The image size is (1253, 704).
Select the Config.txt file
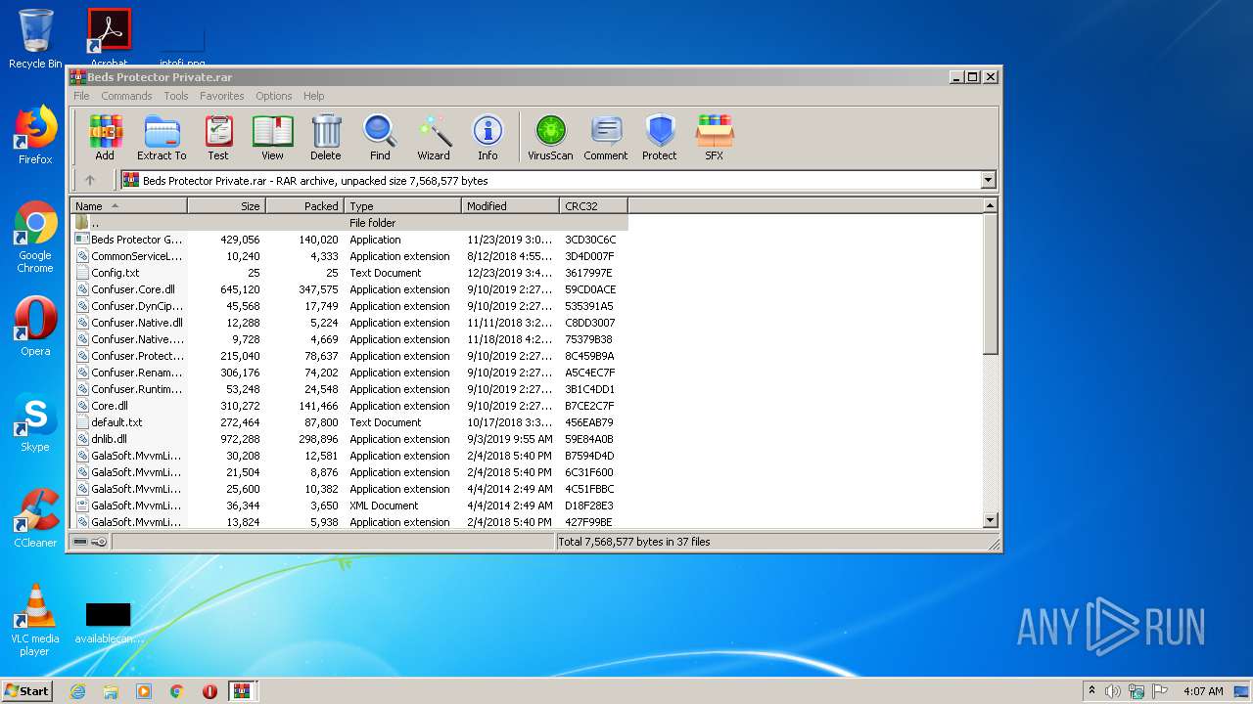115,273
